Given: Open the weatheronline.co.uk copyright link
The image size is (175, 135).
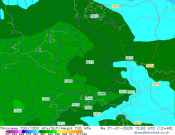Looking at the screenshot, I should [x=152, y=133].
